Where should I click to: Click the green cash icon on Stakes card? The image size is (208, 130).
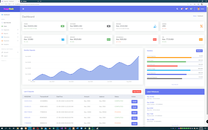click(x=62, y=26)
